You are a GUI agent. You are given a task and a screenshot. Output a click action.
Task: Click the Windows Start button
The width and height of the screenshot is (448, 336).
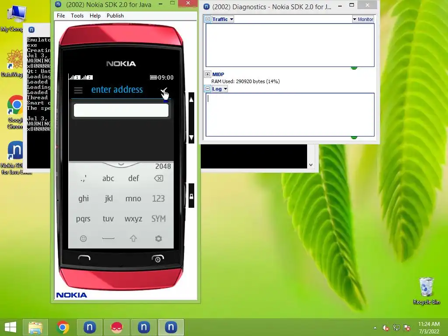coord(10,327)
